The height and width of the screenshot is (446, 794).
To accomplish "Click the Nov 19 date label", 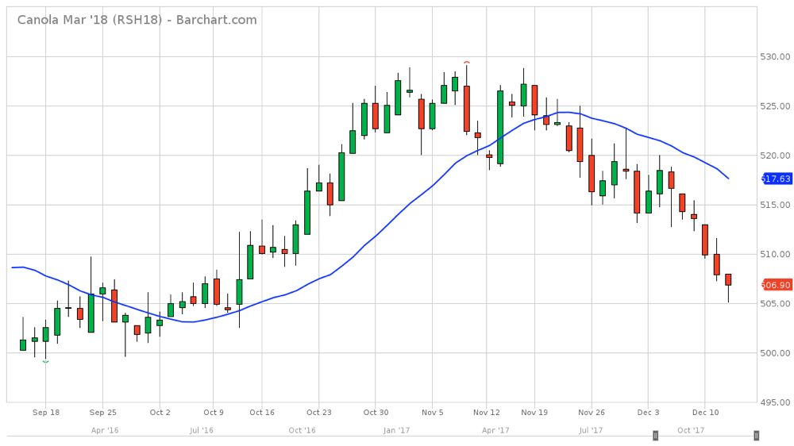I will 534,413.
